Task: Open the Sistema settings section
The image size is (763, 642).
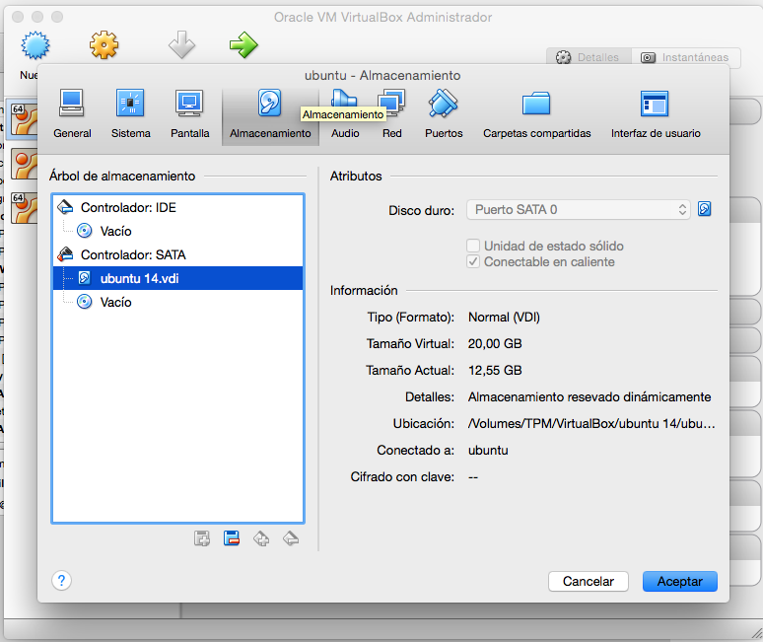Action: 130,114
